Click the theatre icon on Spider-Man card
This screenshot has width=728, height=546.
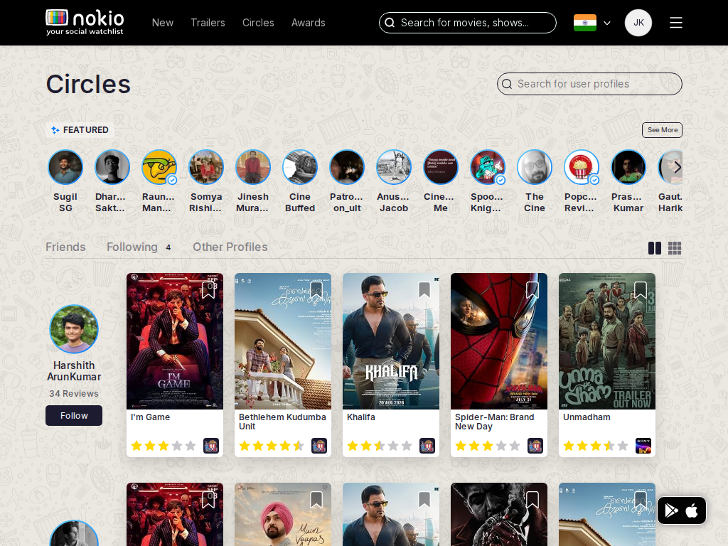(x=535, y=446)
